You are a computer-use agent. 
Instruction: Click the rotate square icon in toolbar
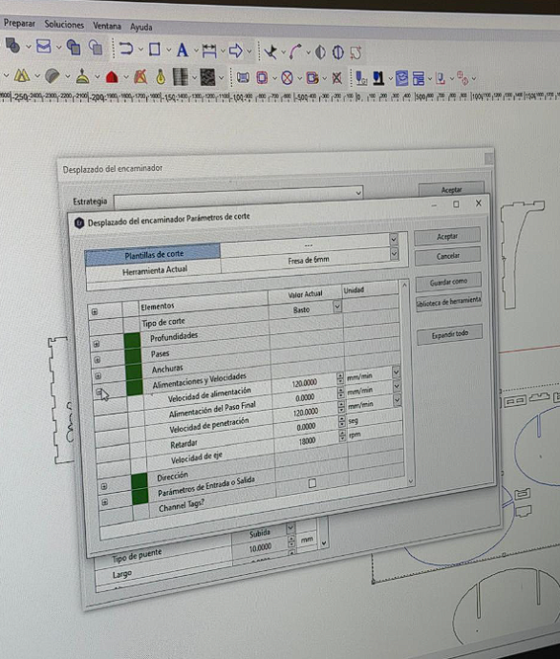click(357, 53)
